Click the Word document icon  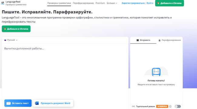[37, 103]
